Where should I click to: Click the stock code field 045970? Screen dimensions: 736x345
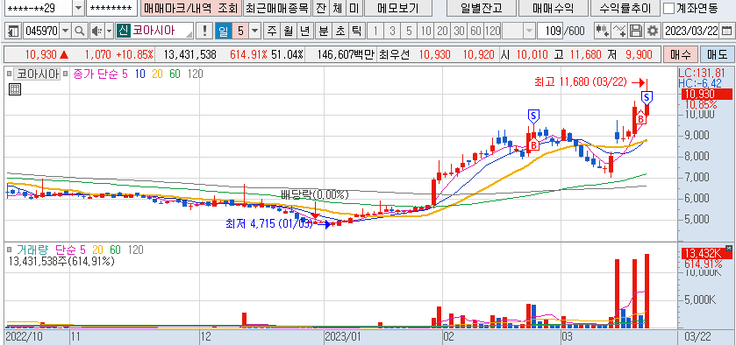[x=41, y=32]
